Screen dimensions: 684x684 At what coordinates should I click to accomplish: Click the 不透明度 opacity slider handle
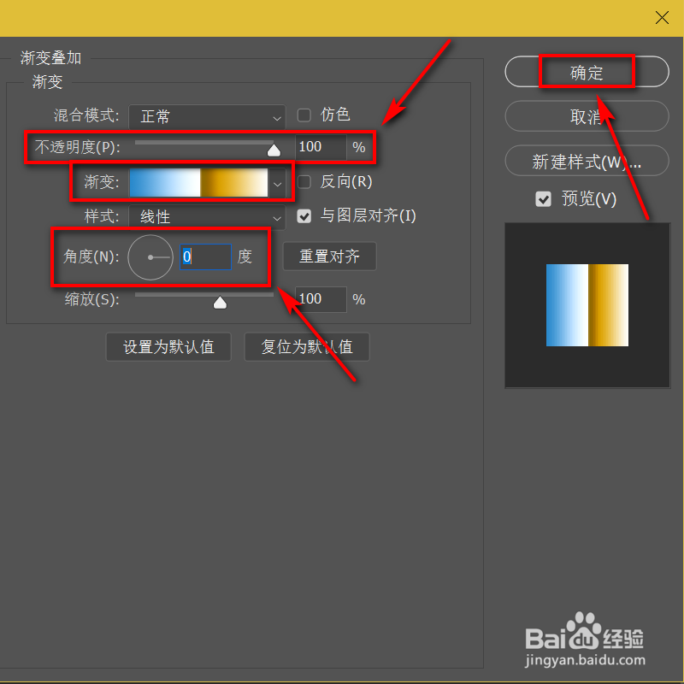(274, 150)
